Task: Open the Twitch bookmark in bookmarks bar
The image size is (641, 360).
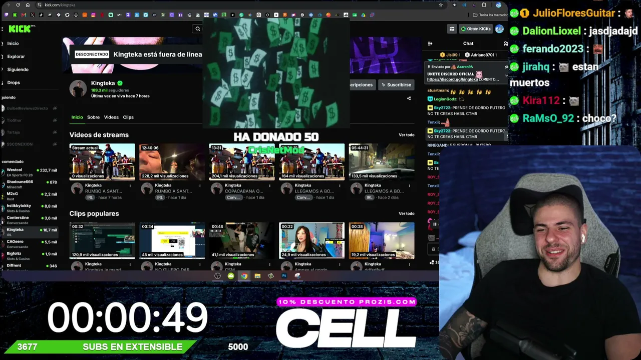Action: [x=6, y=15]
